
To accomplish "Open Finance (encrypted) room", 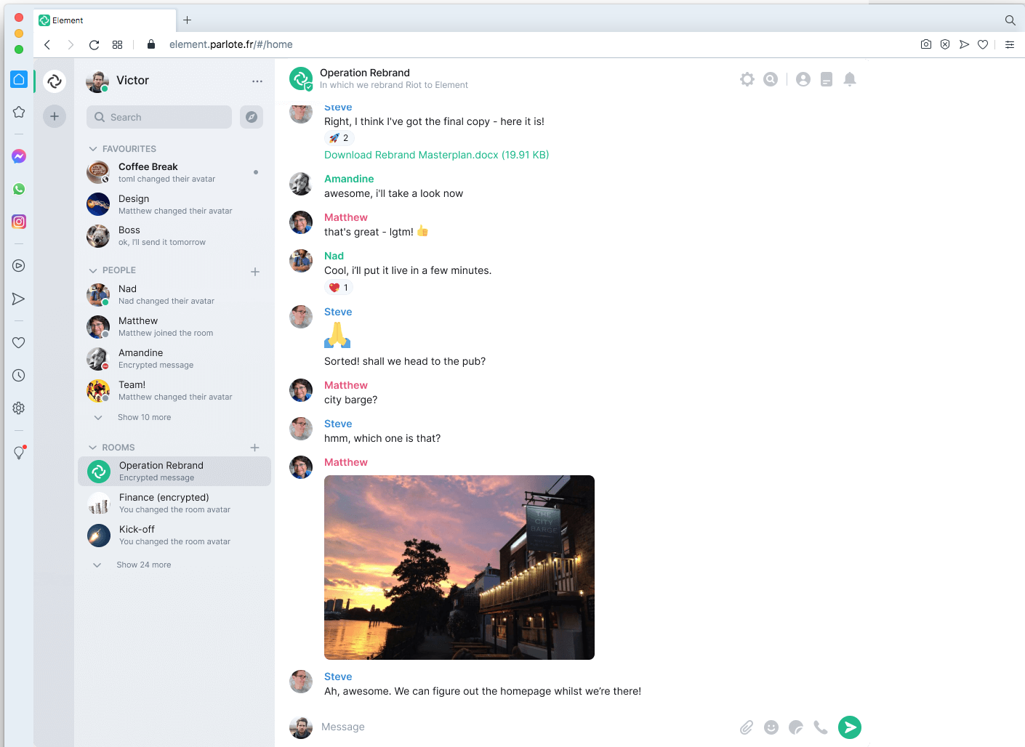I will [174, 503].
